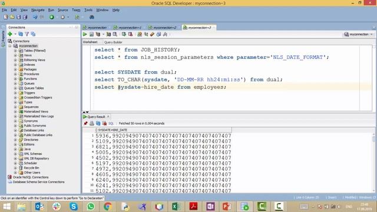Open the Tools menu
The height and width of the screenshot is (212, 377).
pyautogui.click(x=88, y=10)
